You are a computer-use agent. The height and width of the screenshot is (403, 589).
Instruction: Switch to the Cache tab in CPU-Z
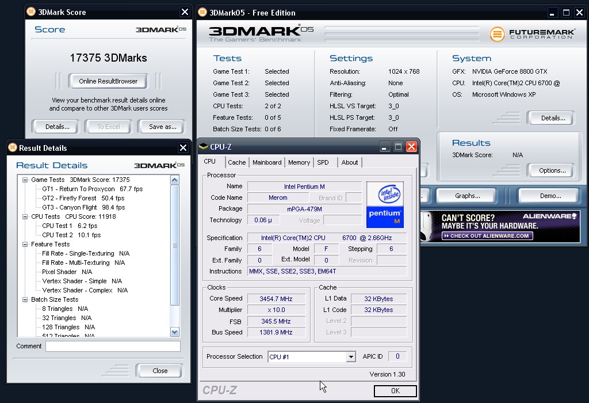(236, 162)
